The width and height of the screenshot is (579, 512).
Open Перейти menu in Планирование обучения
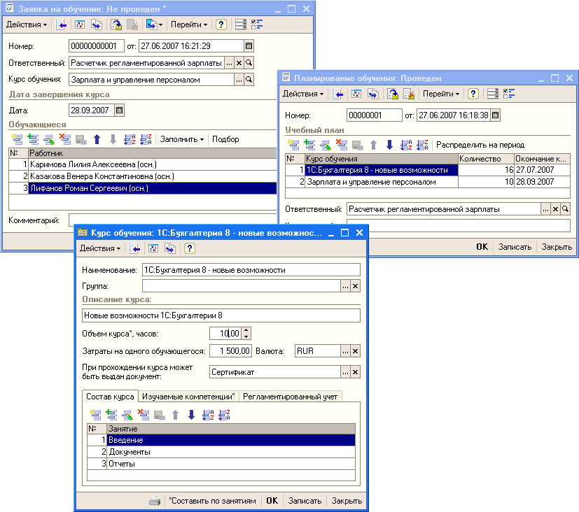pos(441,94)
